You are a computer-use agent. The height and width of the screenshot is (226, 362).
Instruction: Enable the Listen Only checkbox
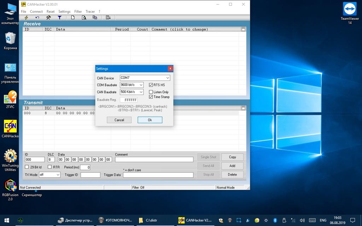point(151,92)
